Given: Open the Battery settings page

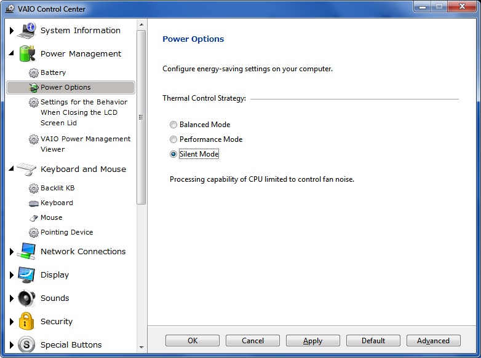Looking at the screenshot, I should 53,72.
